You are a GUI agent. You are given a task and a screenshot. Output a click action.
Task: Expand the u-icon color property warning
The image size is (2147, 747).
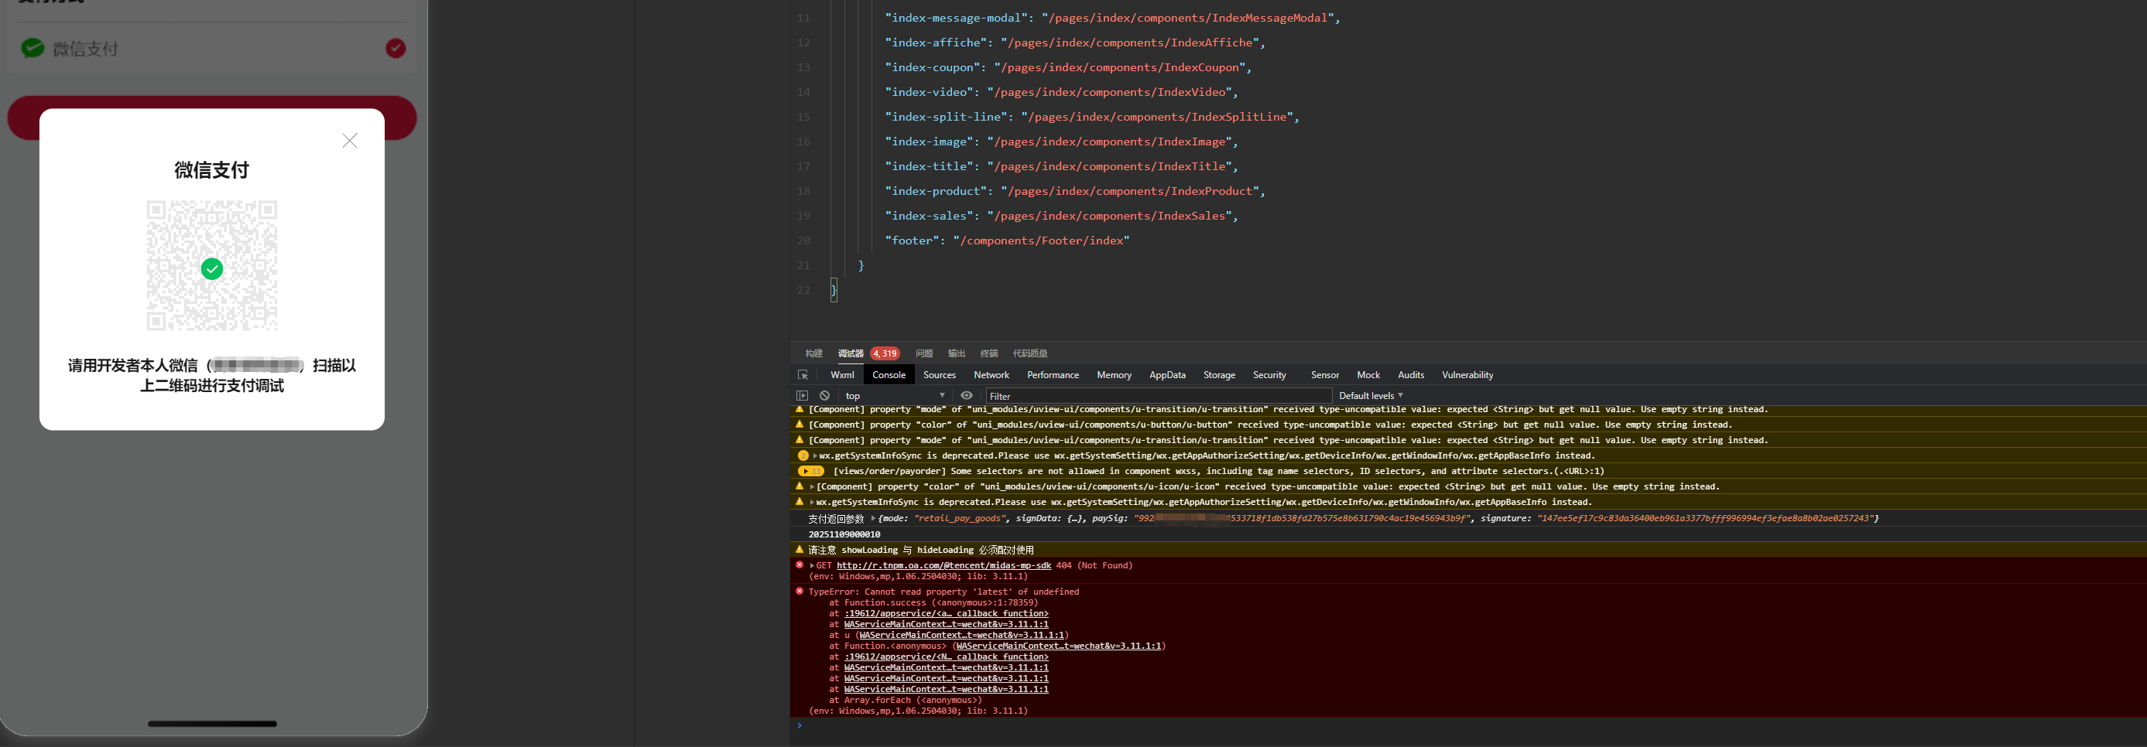(x=812, y=486)
